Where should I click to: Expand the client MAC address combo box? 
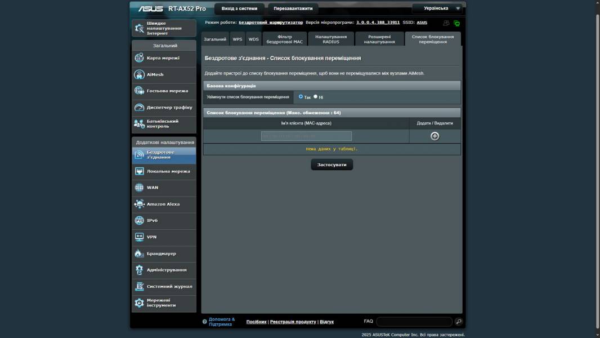click(x=306, y=136)
